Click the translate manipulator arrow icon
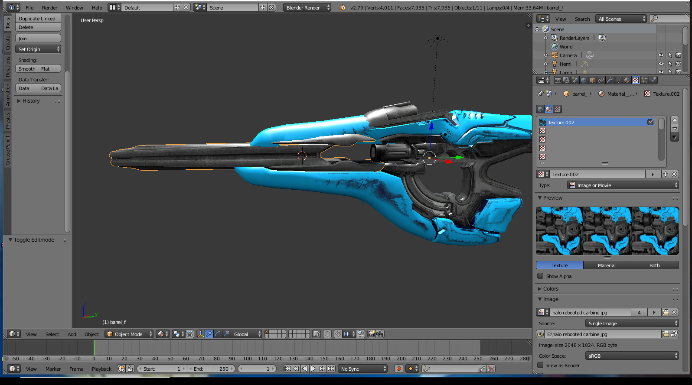The image size is (692, 385). point(209,334)
